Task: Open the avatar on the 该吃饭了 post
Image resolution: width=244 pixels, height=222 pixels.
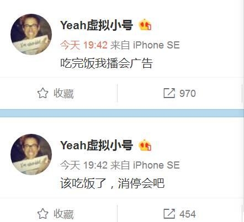Action: pos(31,154)
